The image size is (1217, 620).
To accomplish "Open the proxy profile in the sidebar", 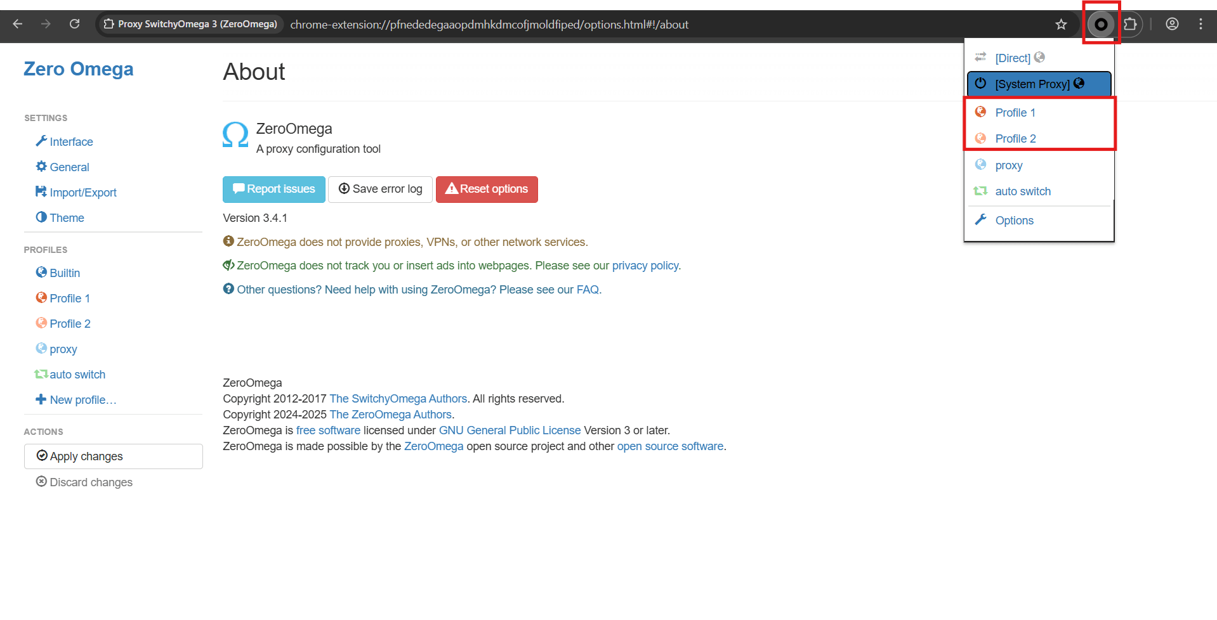I will click(x=56, y=349).
